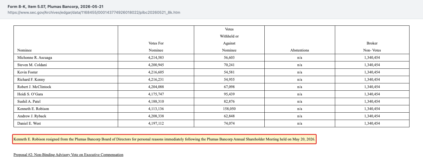Image resolution: width=423 pixels, height=165 pixels.
Task: Click the votes-for value 4,175,747
Action: [156, 94]
